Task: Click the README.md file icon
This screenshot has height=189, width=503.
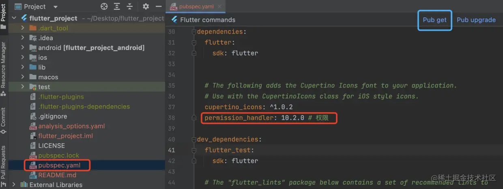Action: click(33, 175)
